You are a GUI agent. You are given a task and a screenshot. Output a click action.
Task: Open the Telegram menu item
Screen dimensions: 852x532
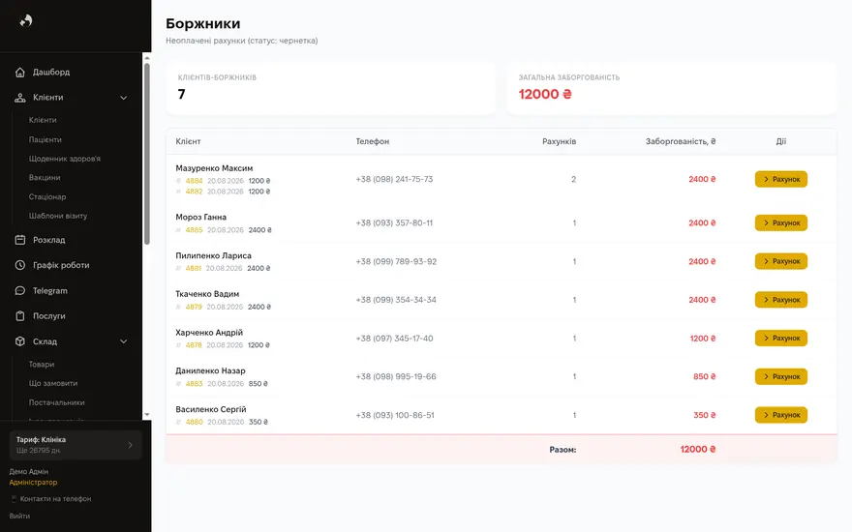pos(50,291)
